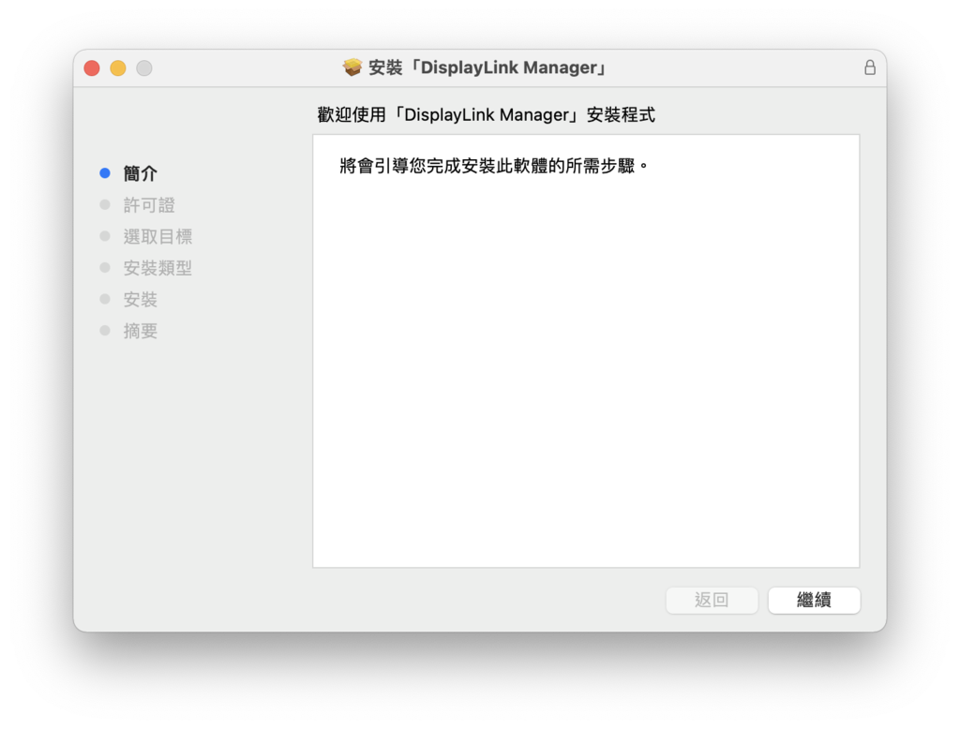Click the green zoom button
The height and width of the screenshot is (729, 960).
pyautogui.click(x=143, y=67)
